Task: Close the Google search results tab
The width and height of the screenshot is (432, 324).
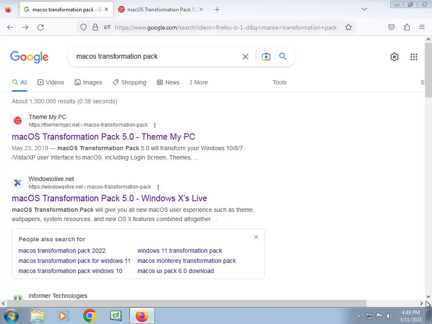Action: pos(106,9)
